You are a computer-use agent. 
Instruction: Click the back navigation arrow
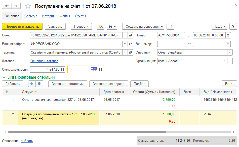pos(7,6)
